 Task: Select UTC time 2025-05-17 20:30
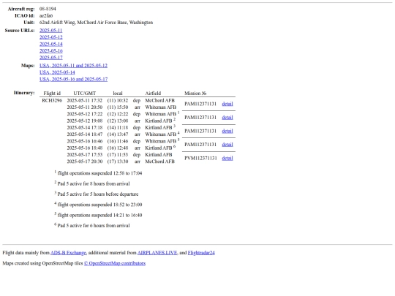click(x=85, y=162)
